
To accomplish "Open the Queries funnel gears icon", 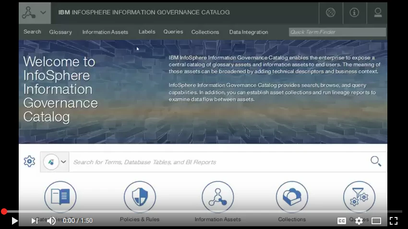I will (x=359, y=197).
